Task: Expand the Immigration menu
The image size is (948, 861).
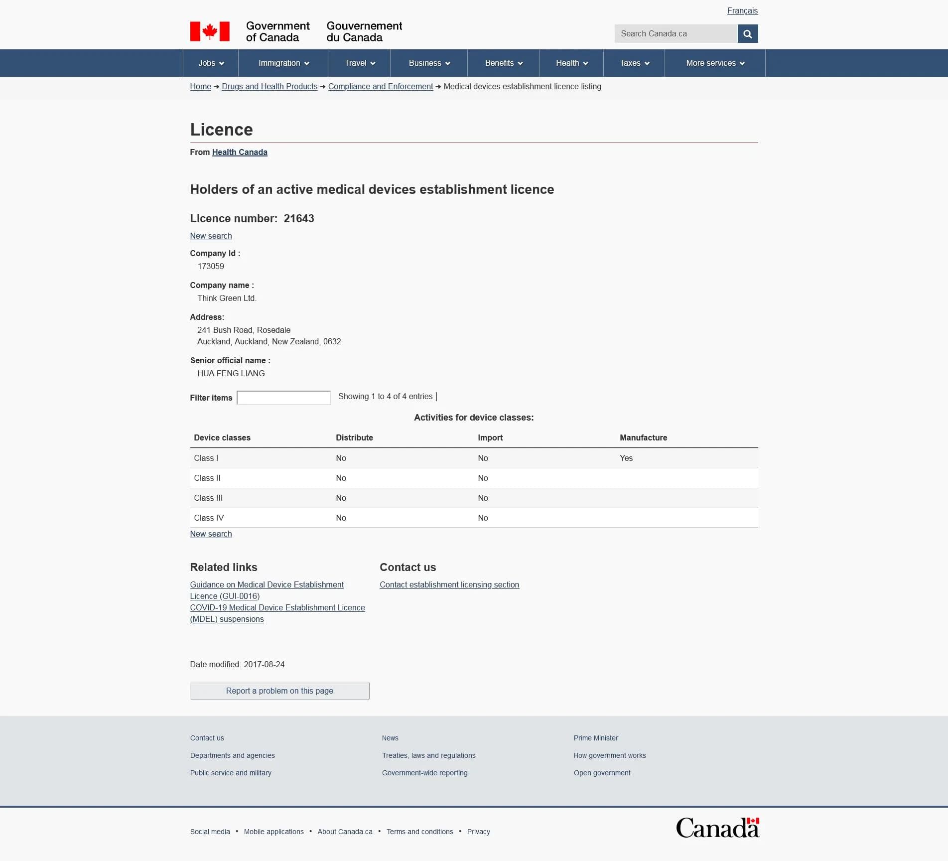Action: [283, 63]
